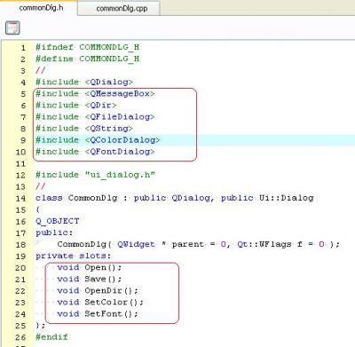
Task: Click '#include <QMessageBox>' on line 5
Action: [95, 93]
